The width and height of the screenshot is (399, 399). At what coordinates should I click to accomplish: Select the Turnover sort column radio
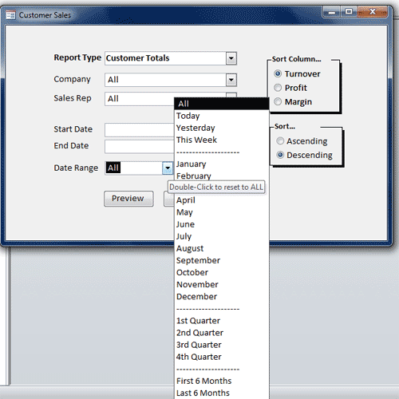point(278,73)
